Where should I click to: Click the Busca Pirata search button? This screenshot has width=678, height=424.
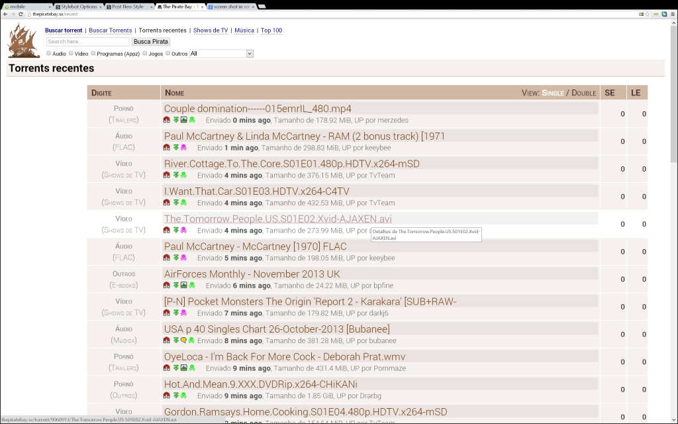point(151,42)
